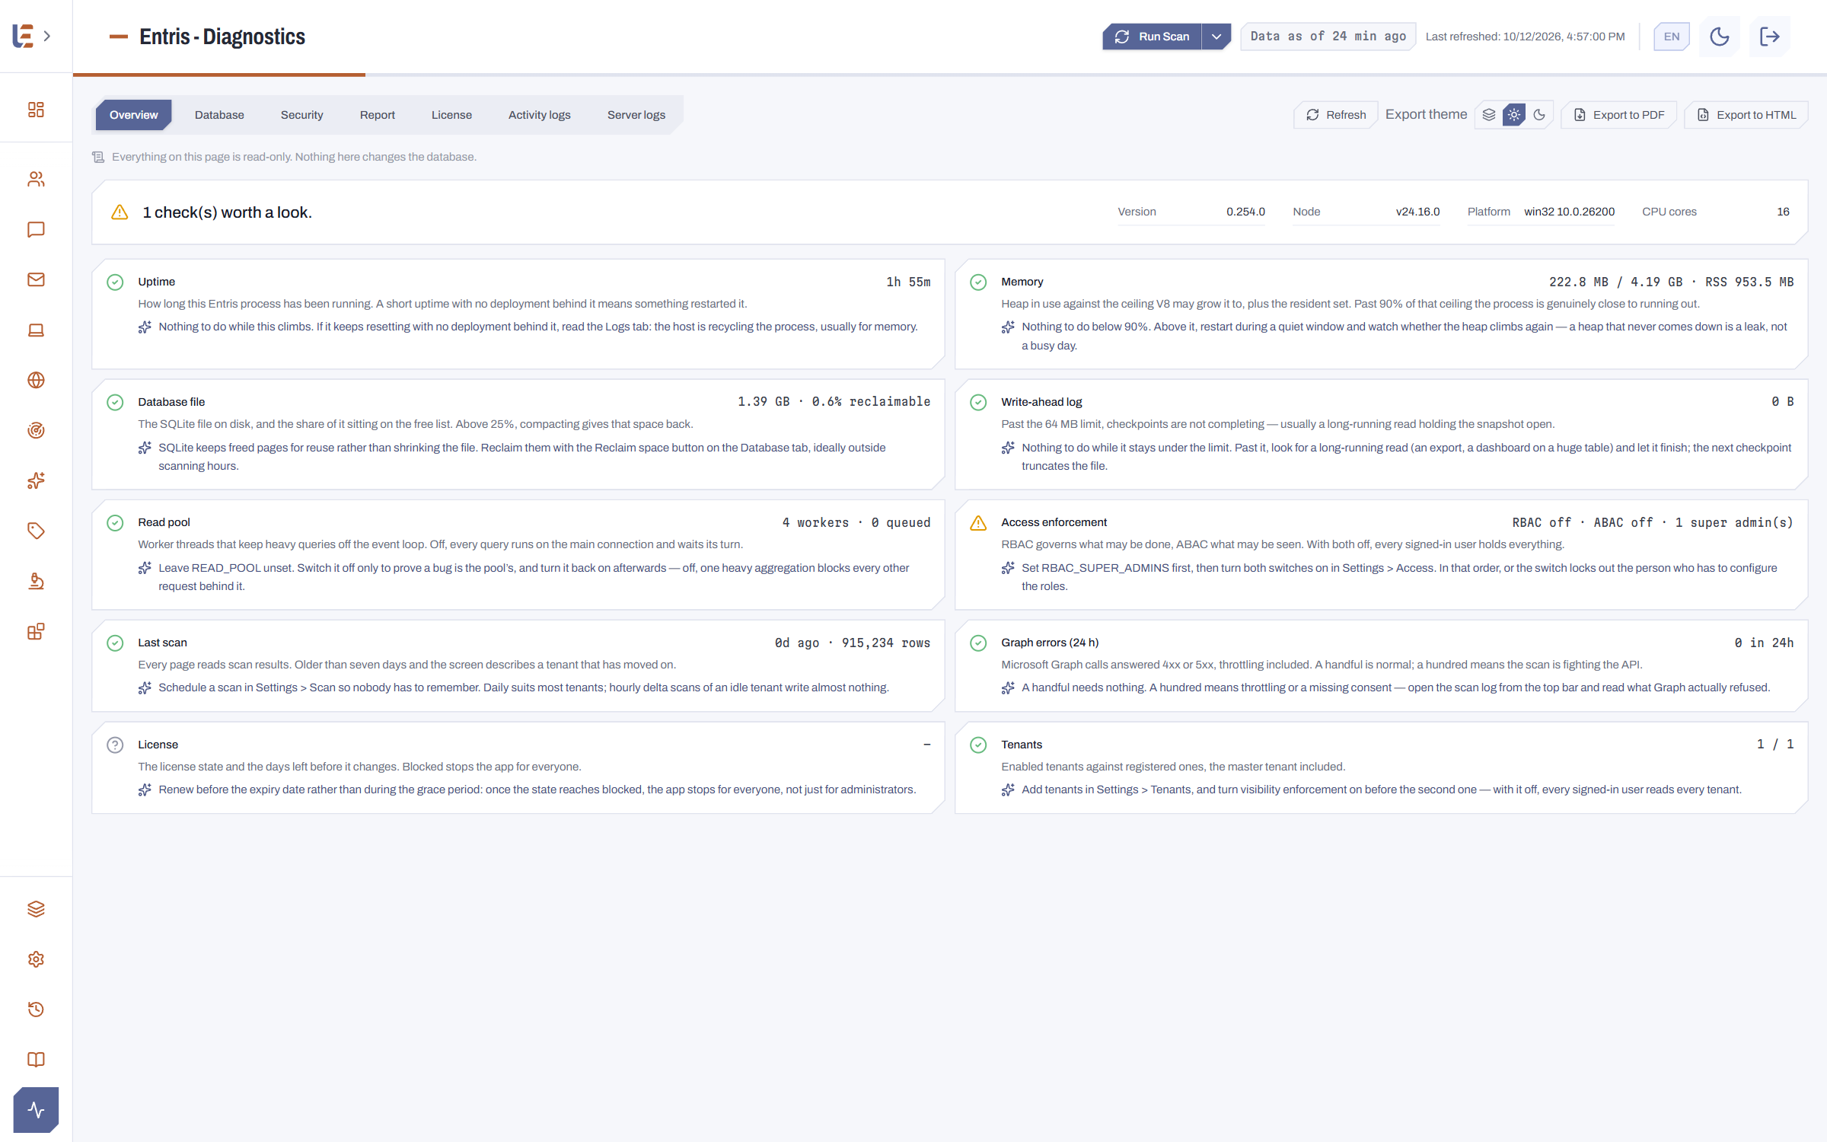Open the blocks add-ons icon in sidebar
The image size is (1827, 1142).
pyautogui.click(x=36, y=631)
